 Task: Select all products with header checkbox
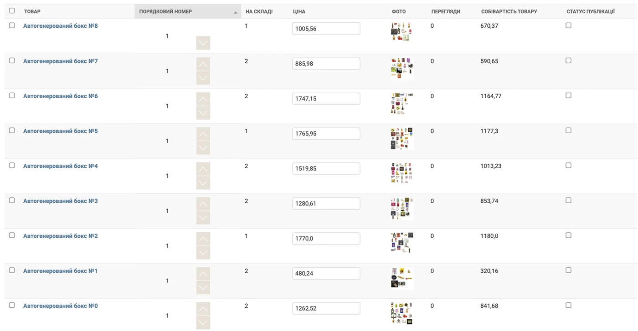click(12, 11)
